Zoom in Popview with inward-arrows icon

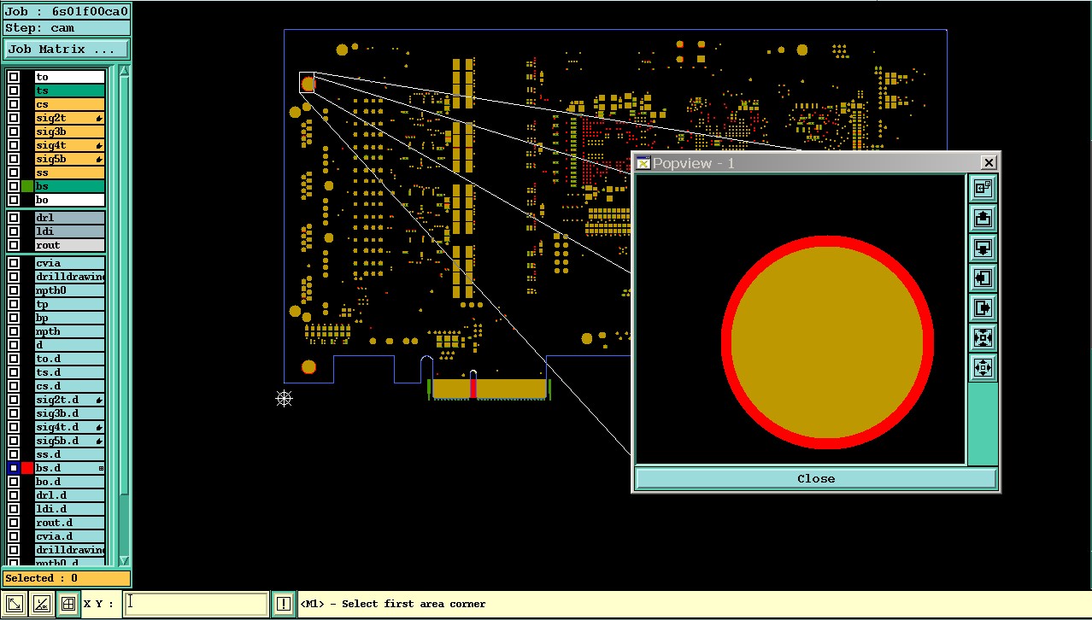(983, 337)
